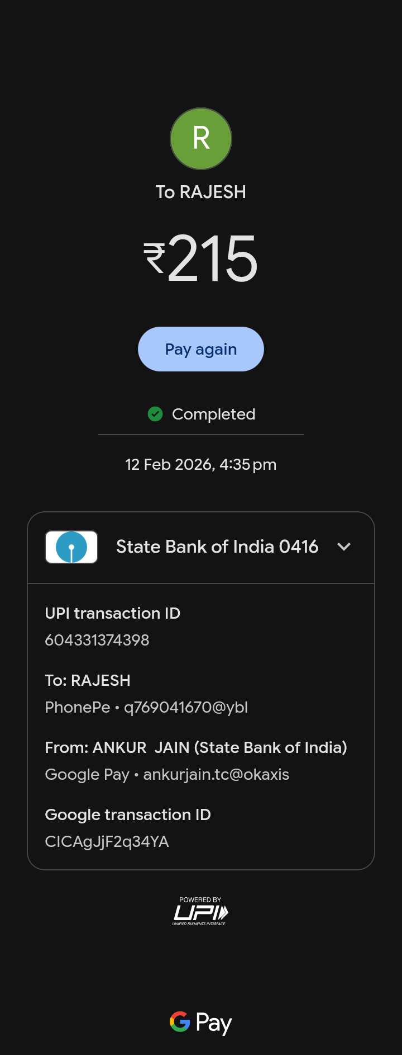Click the Google G logo at the bottom

[180, 1021]
